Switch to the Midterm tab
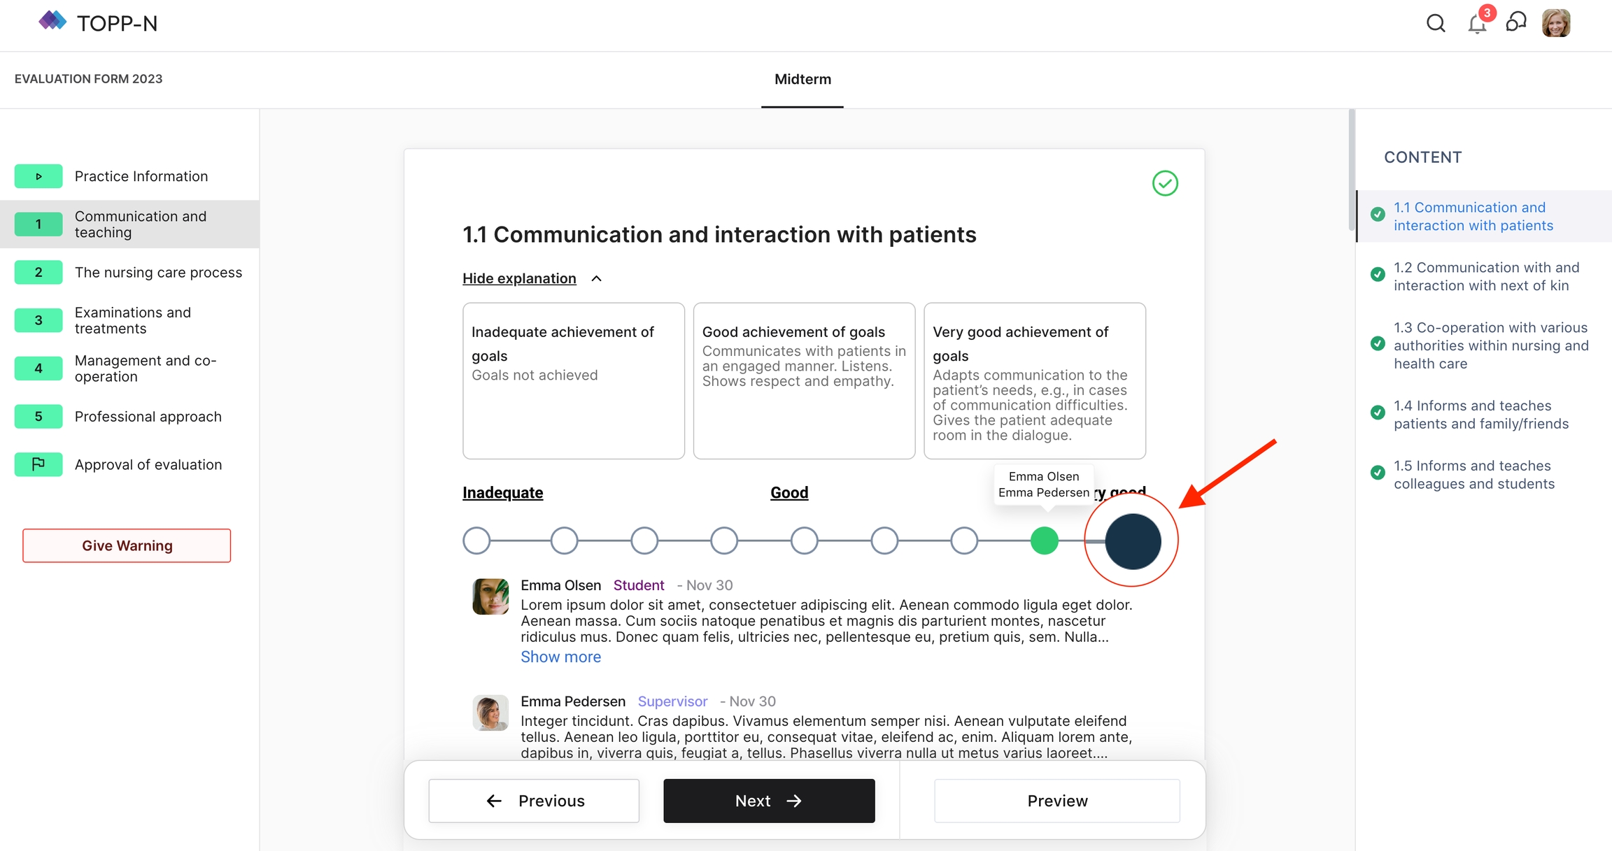This screenshot has width=1612, height=851. pyautogui.click(x=803, y=79)
